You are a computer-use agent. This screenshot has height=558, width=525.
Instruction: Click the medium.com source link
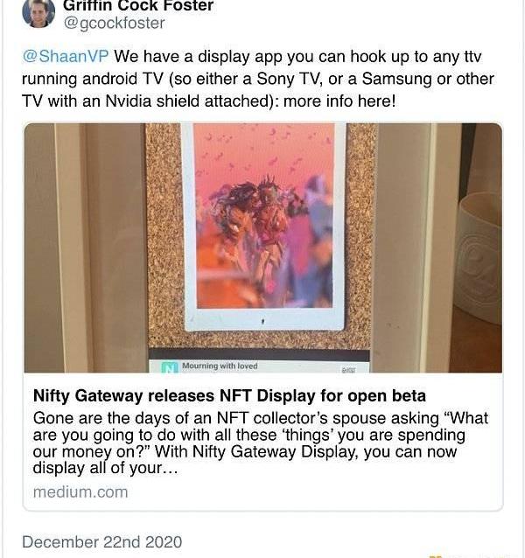[80, 492]
